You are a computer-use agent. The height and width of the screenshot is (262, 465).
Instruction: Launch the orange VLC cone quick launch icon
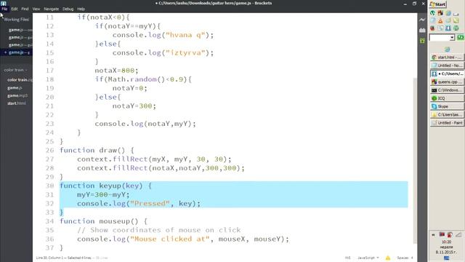coord(440,21)
